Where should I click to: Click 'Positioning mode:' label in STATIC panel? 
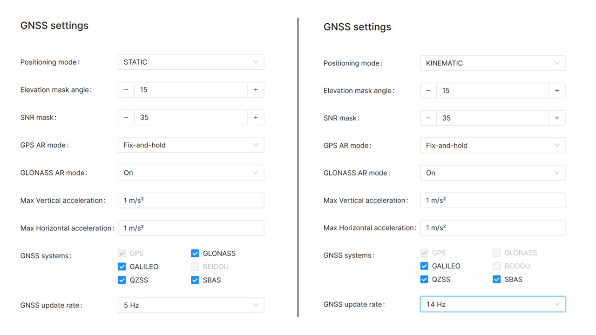pyautogui.click(x=50, y=62)
